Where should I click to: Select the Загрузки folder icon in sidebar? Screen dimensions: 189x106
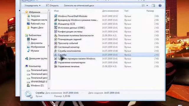point(28,16)
